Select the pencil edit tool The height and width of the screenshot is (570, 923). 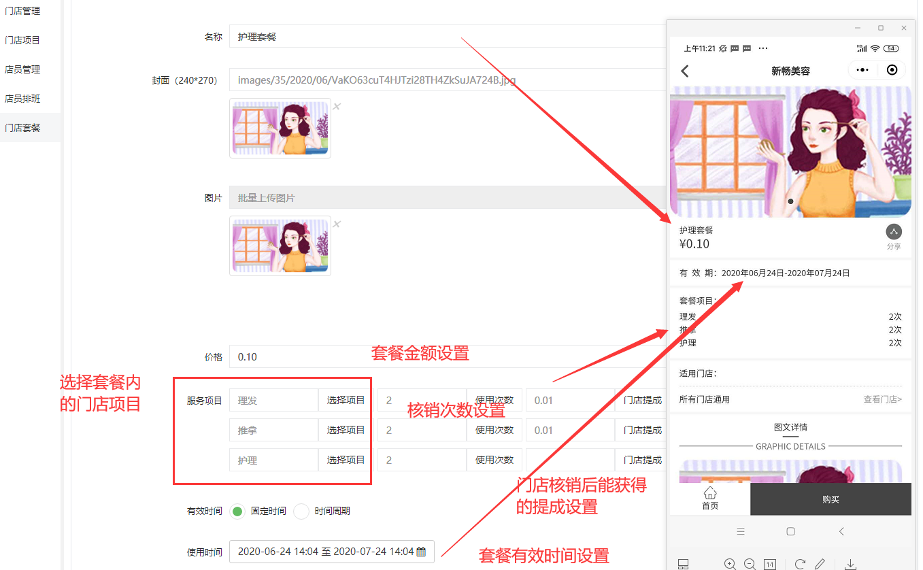coord(820,564)
